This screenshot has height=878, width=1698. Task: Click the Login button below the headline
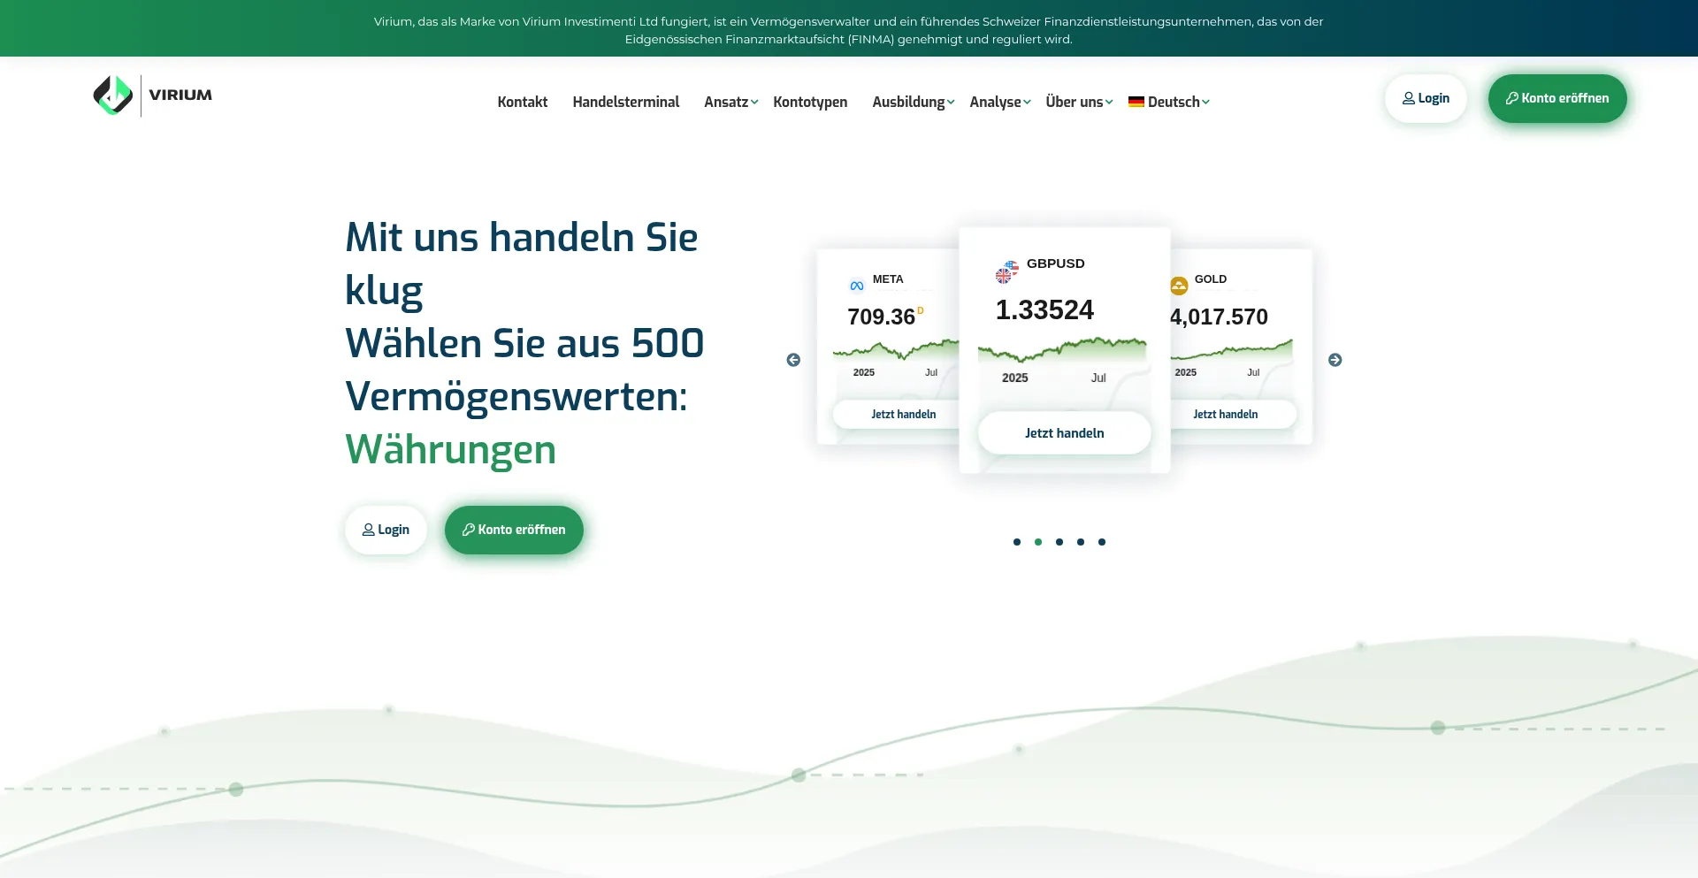(x=386, y=530)
